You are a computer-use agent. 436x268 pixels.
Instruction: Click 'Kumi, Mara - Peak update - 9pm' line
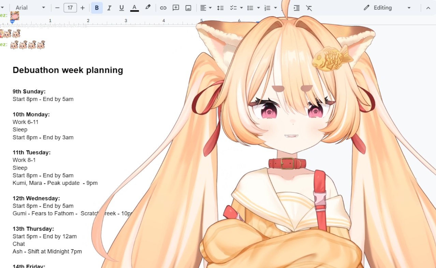point(55,183)
